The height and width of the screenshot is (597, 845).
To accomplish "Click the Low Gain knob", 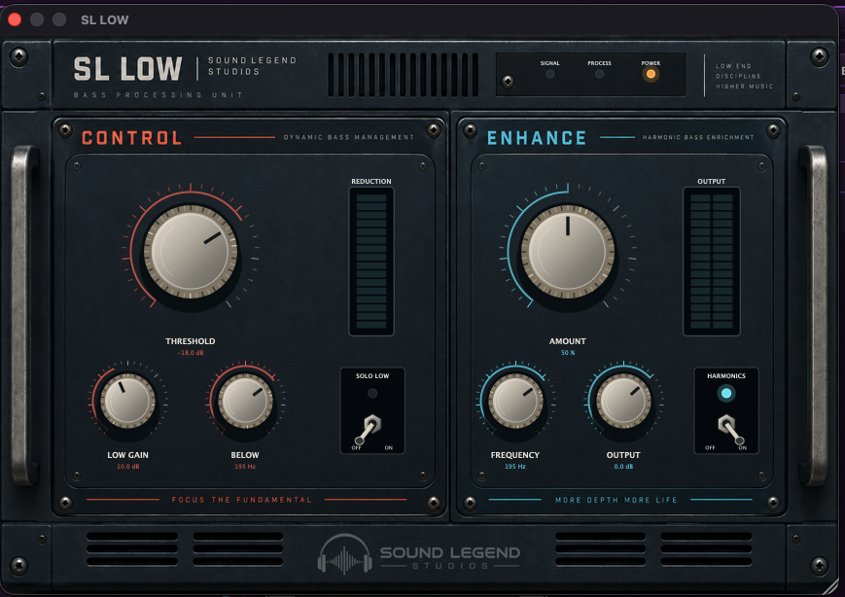I will click(x=127, y=401).
